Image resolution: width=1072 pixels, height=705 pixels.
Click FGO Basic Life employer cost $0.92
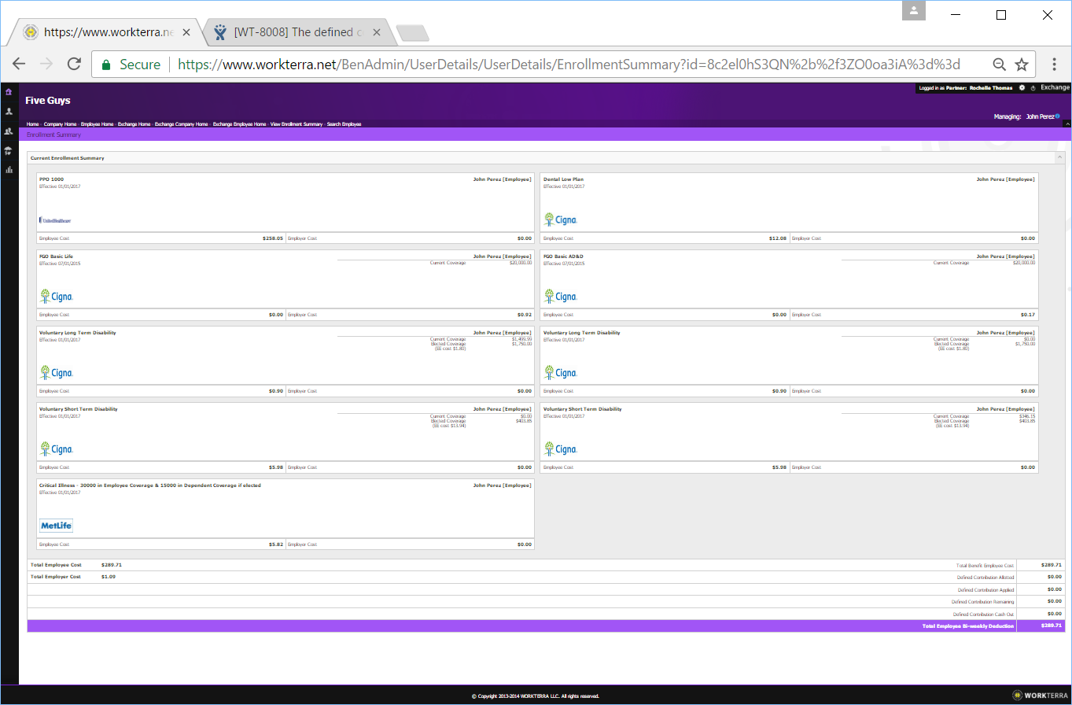(x=524, y=314)
